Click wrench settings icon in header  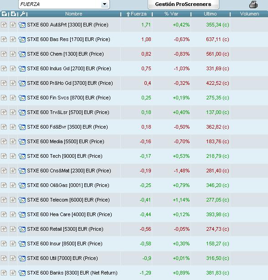pos(22,14)
